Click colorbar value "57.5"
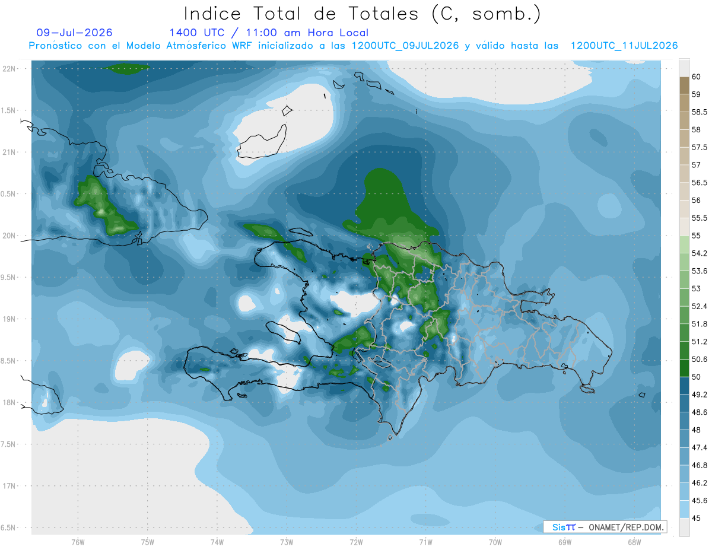 pyautogui.click(x=700, y=147)
